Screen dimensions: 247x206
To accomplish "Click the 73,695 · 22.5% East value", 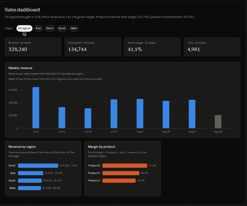I will coord(53,173).
